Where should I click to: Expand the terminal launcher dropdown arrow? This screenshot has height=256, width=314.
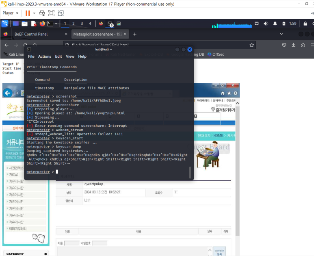tap(56, 24)
